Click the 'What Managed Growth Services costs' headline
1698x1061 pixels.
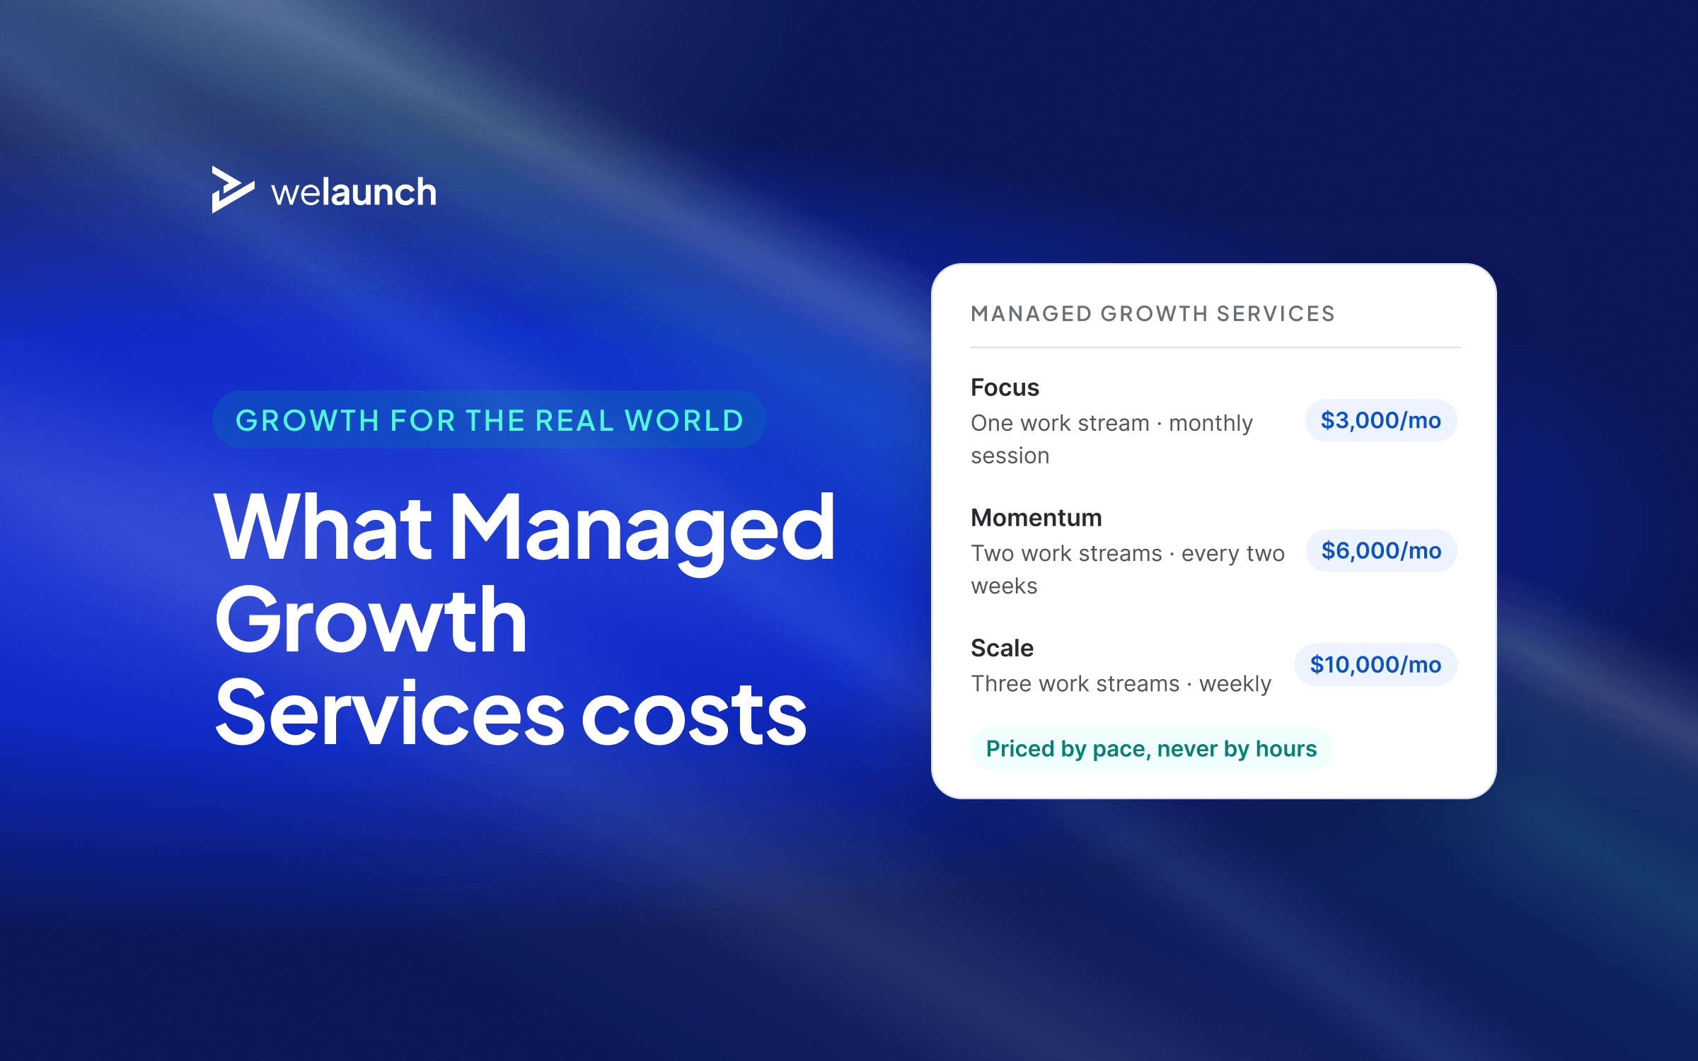(x=524, y=619)
